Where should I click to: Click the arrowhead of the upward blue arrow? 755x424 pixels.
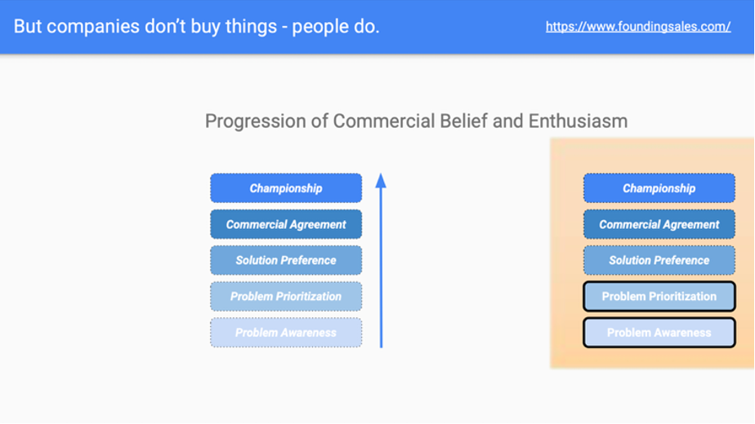pos(381,180)
